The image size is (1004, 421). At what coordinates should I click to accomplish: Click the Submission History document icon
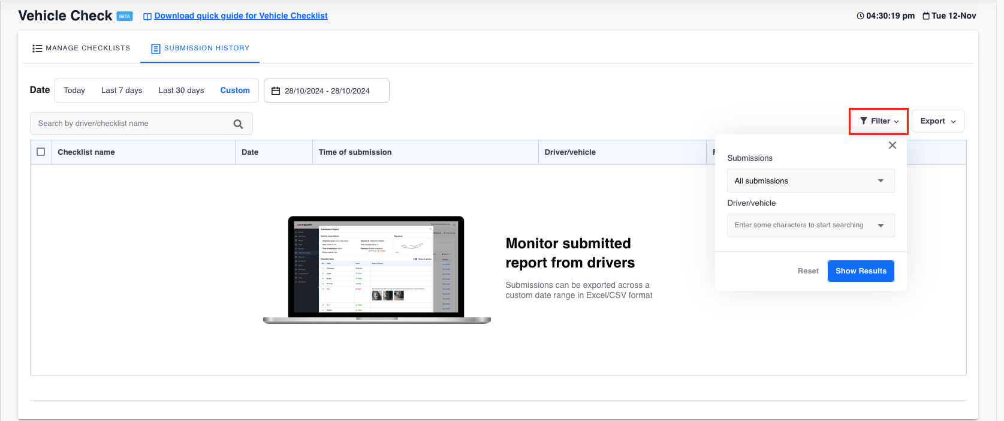click(x=155, y=49)
